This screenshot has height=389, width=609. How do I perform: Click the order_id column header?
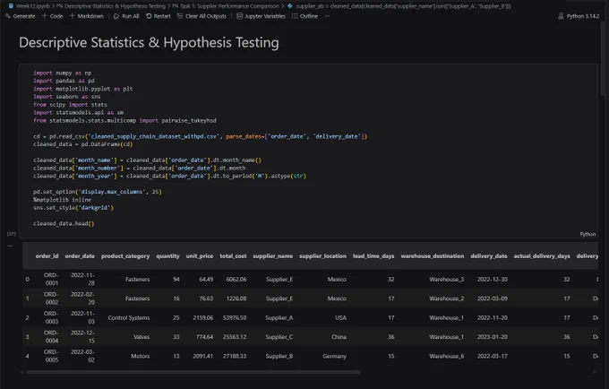click(47, 255)
